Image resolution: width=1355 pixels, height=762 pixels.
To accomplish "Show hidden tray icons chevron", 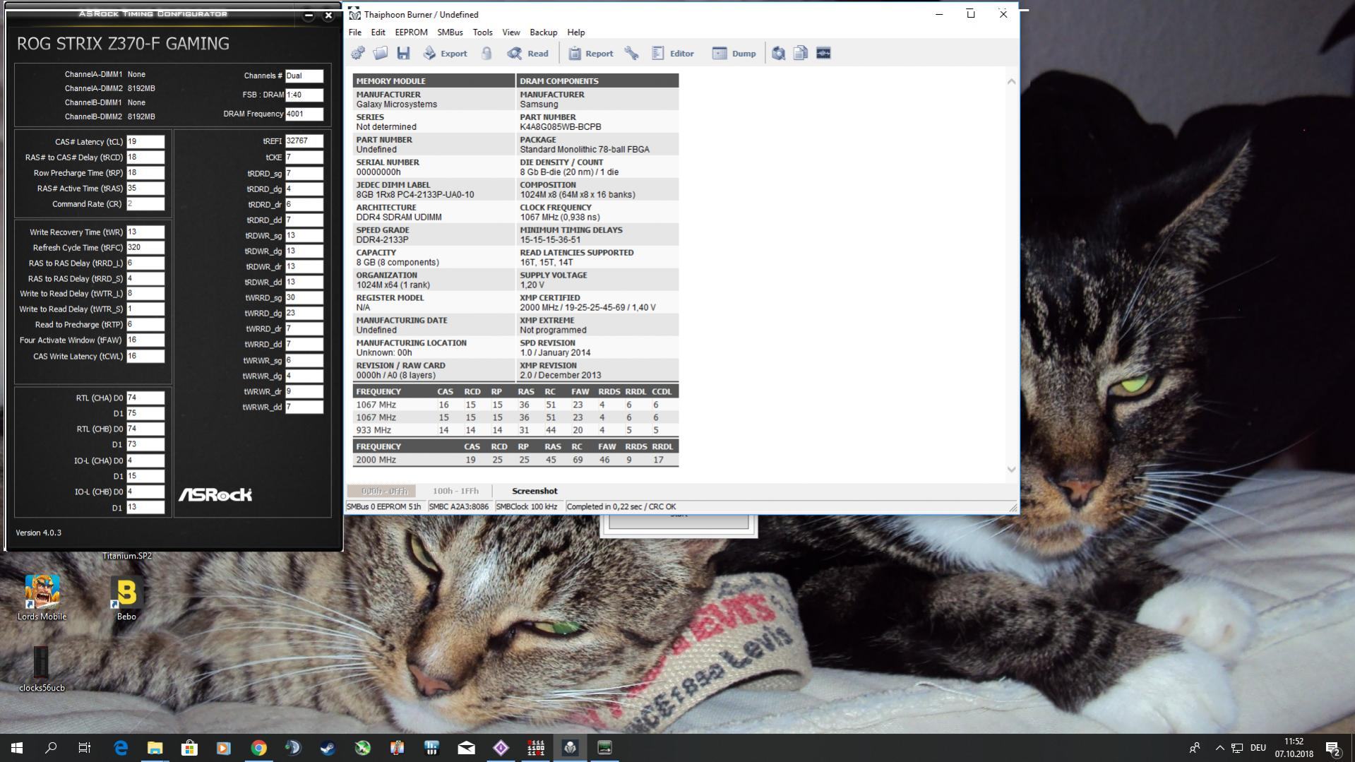I will click(1219, 748).
